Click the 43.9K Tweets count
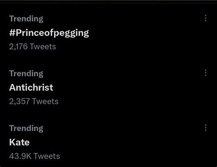The width and height of the screenshot is (217, 167). pos(34,156)
